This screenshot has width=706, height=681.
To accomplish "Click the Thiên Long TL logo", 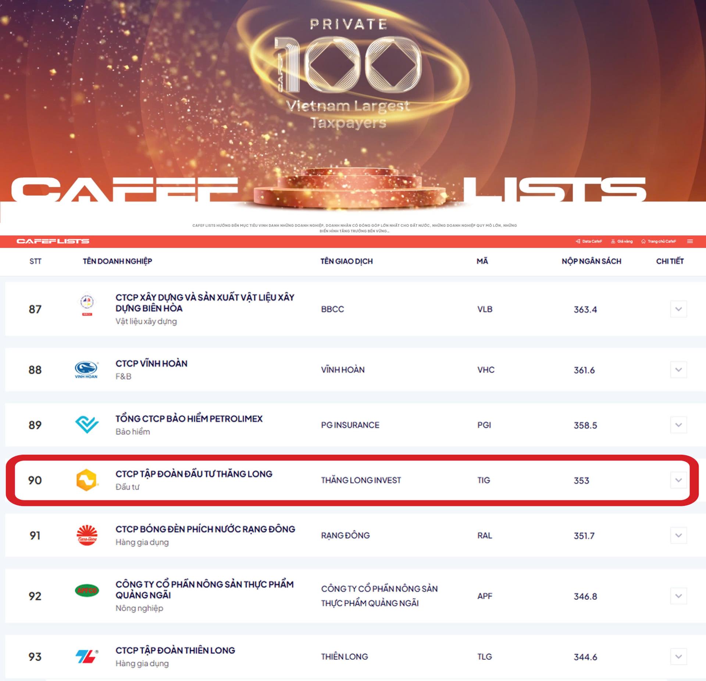I will [x=87, y=656].
